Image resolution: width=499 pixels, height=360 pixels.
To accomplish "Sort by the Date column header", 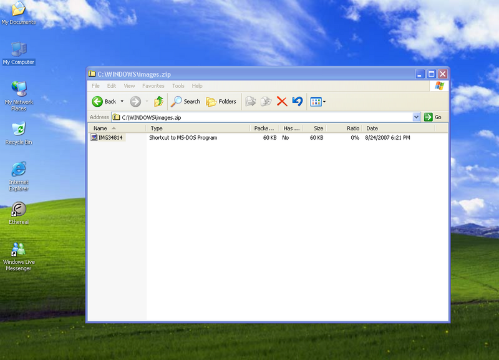I will pyautogui.click(x=399, y=129).
